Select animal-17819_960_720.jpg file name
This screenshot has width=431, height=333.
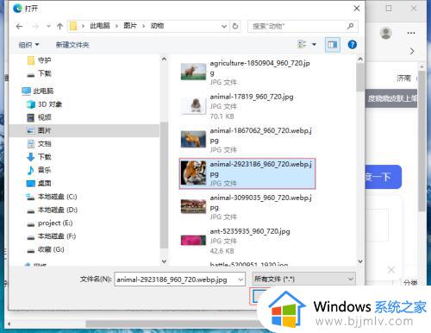tap(252, 97)
